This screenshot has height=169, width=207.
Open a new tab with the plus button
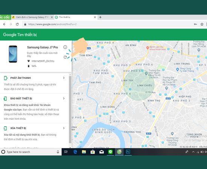(100, 17)
